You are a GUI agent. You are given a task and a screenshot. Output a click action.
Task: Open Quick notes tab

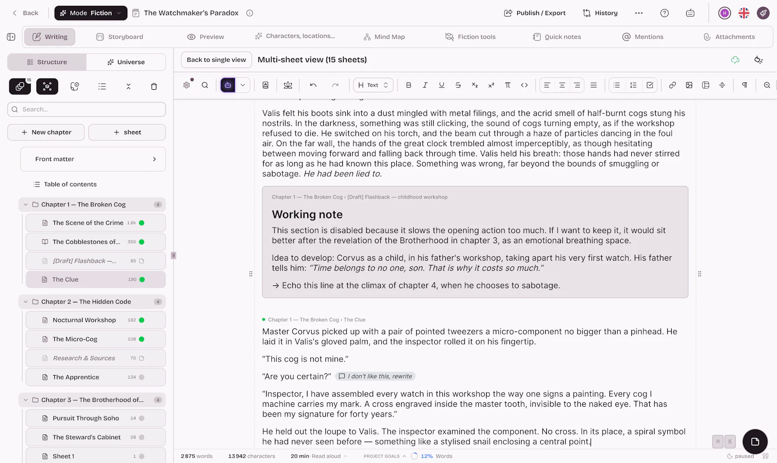(557, 37)
